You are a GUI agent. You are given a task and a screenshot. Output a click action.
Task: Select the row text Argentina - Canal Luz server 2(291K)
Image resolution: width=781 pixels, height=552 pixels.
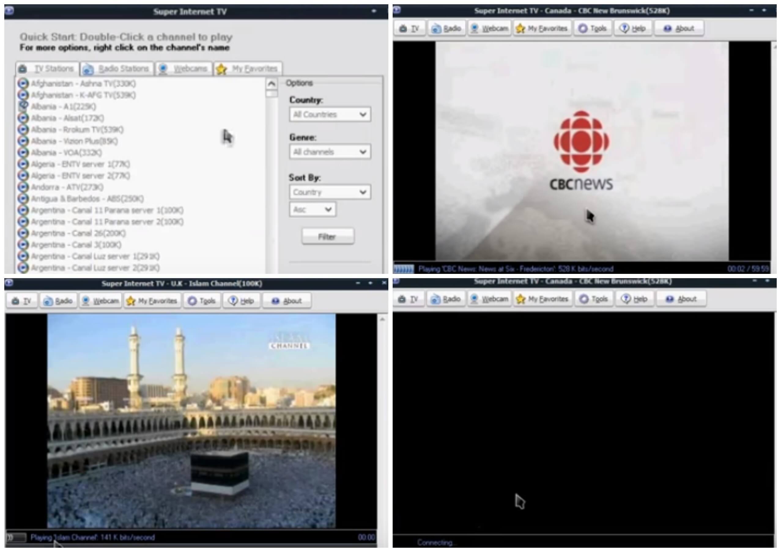coord(95,268)
